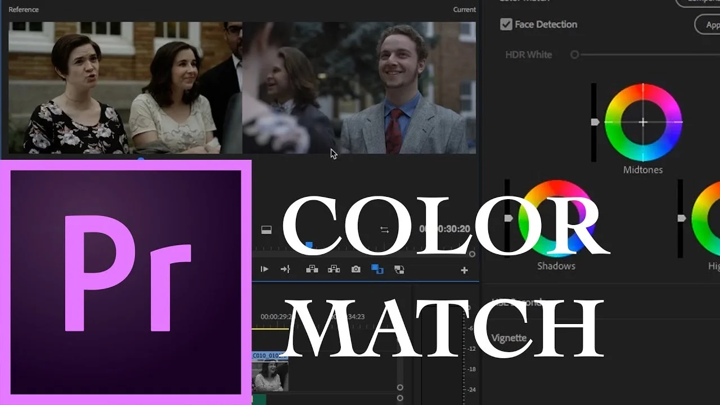Click the Extract icon
This screenshot has width=720, height=405.
tap(334, 269)
